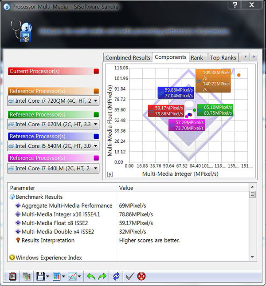Select the Windows Experience Index row

(x=129, y=258)
